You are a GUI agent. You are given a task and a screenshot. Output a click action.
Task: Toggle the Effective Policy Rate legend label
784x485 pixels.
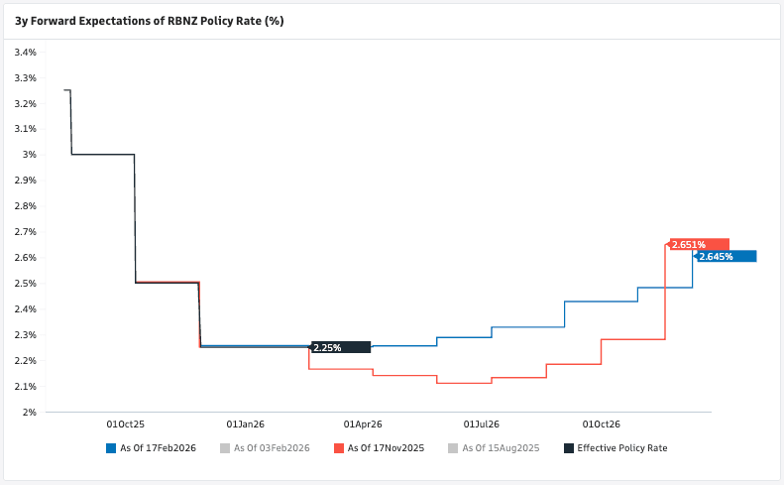point(622,448)
